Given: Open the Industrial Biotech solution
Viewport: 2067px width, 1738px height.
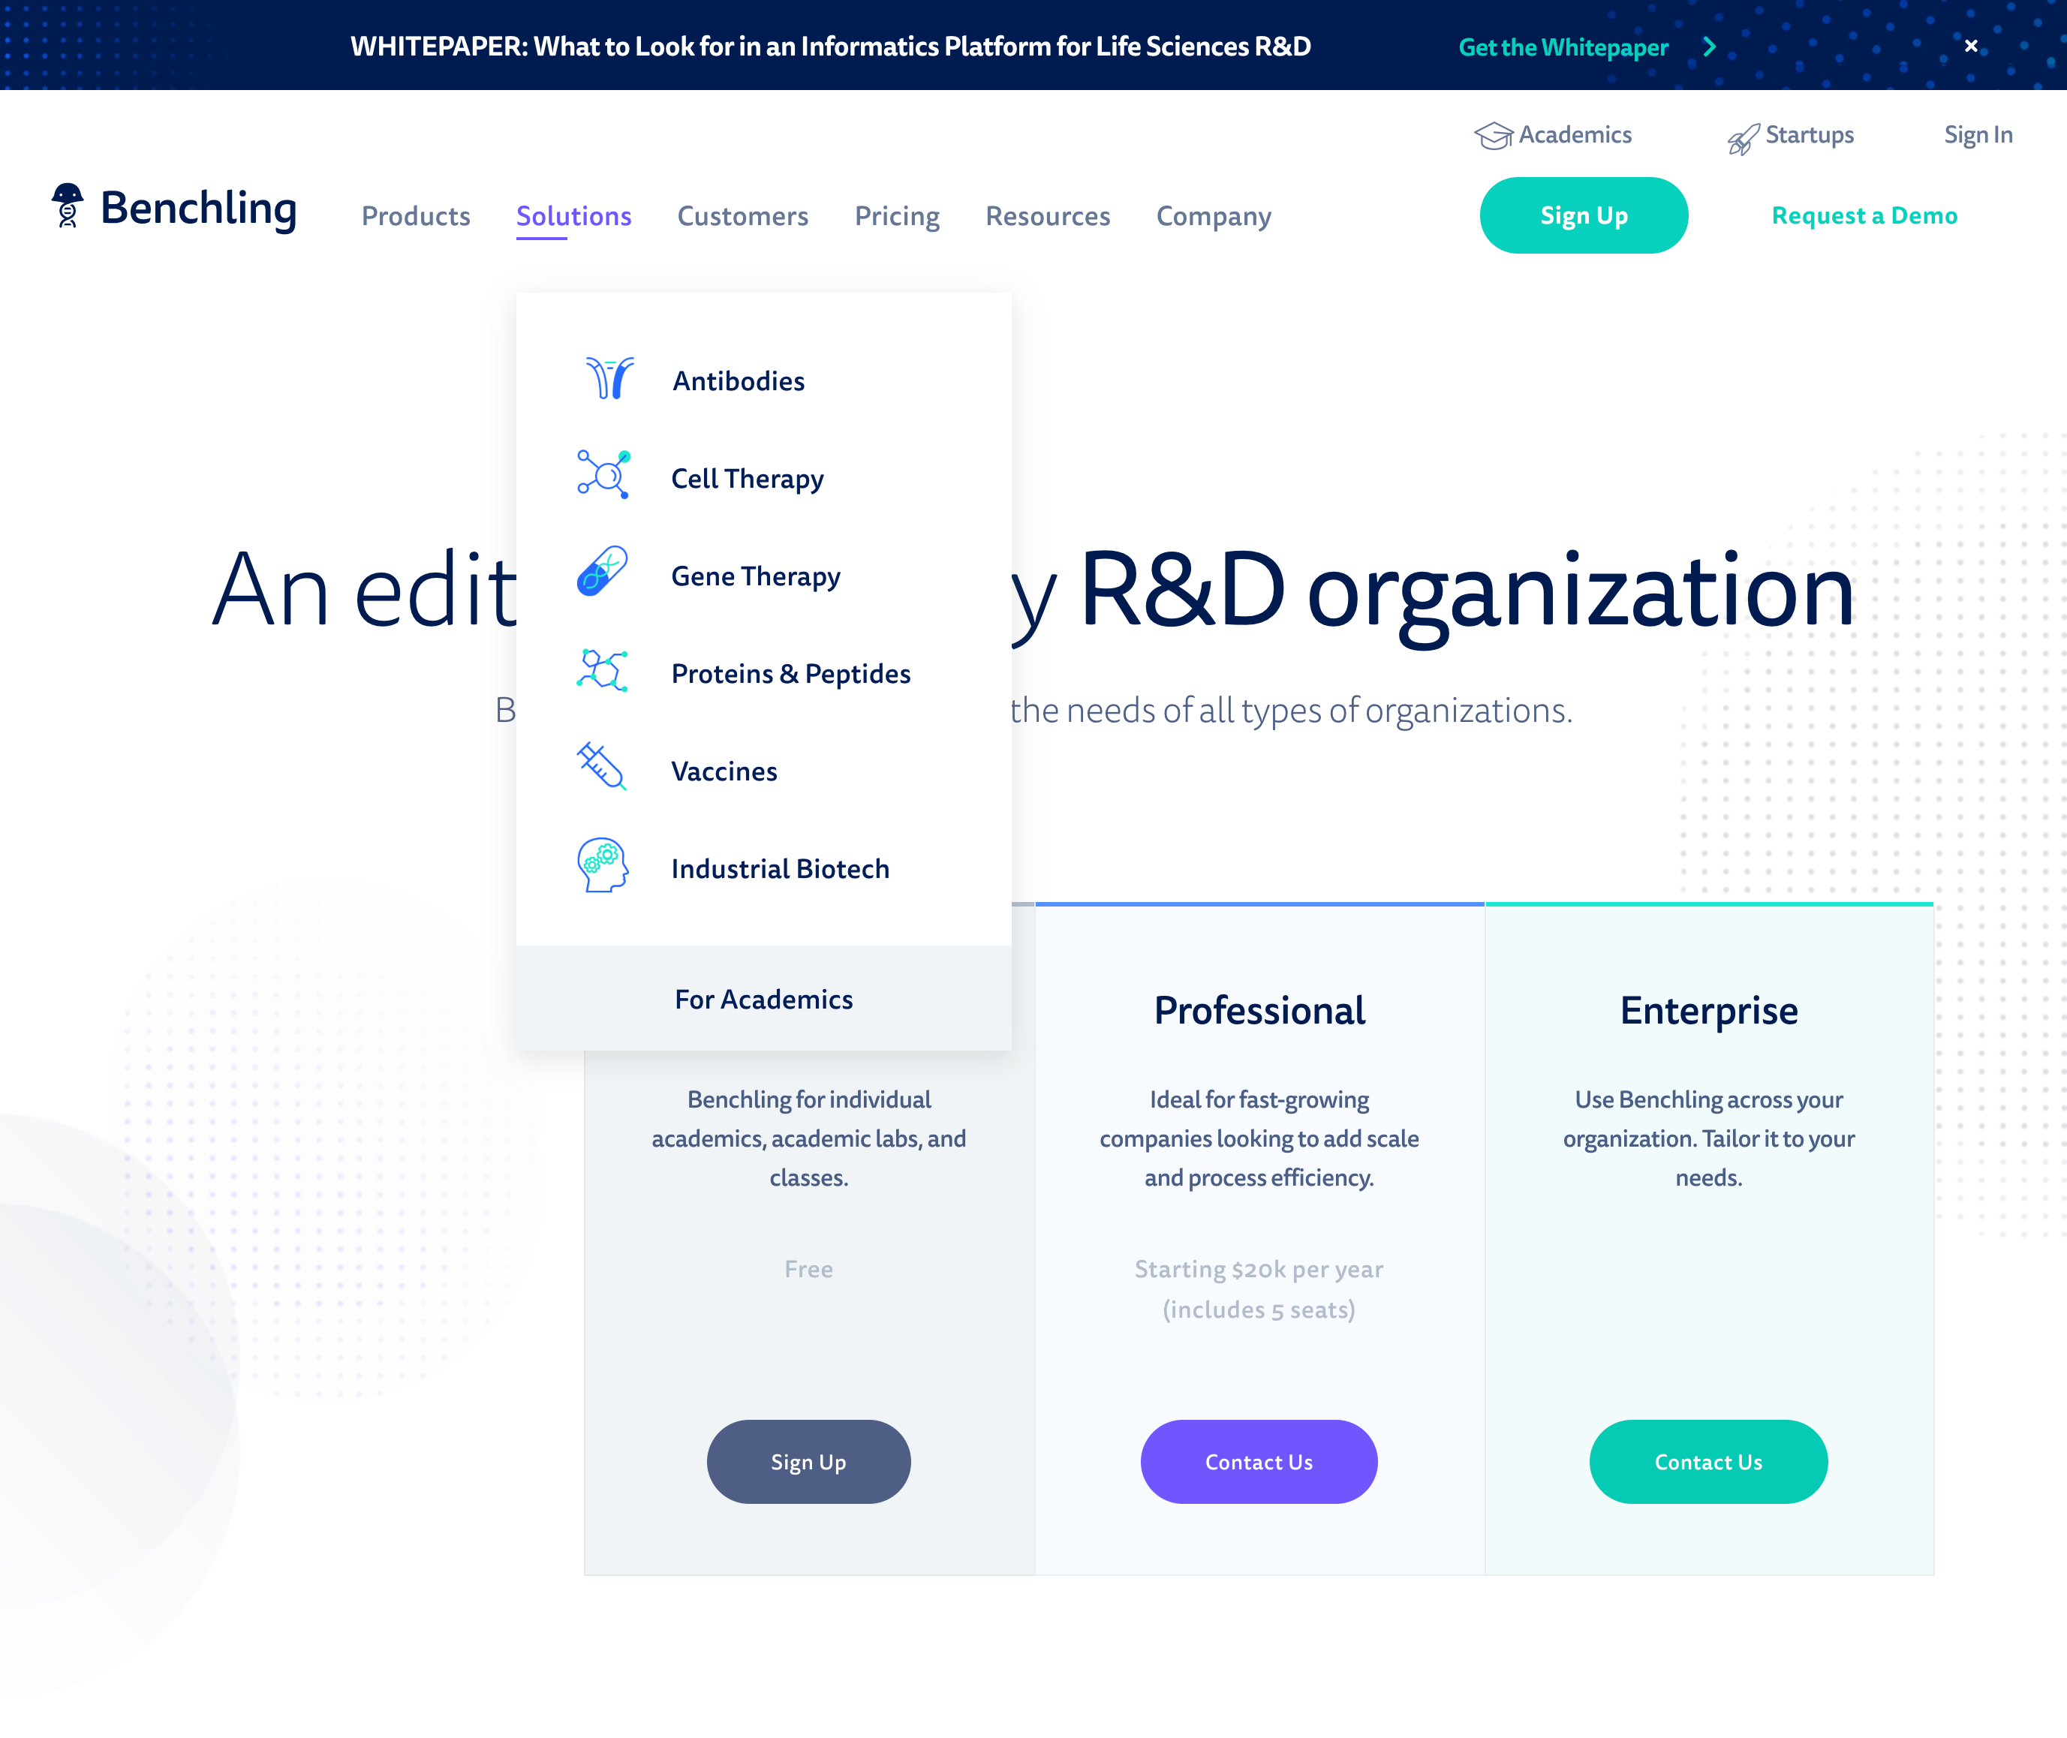Looking at the screenshot, I should point(779,868).
